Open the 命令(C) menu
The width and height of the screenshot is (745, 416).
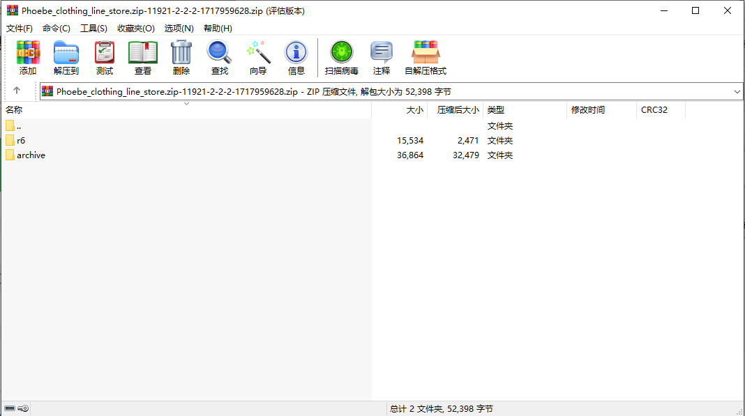[x=57, y=29]
